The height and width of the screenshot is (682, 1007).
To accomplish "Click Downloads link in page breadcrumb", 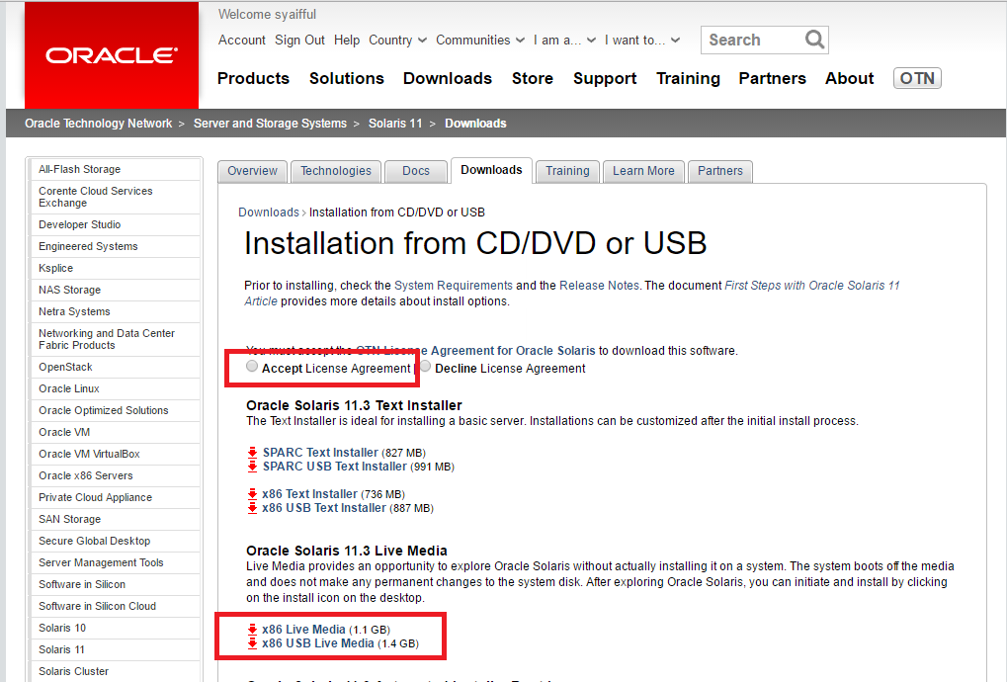I will point(269,213).
